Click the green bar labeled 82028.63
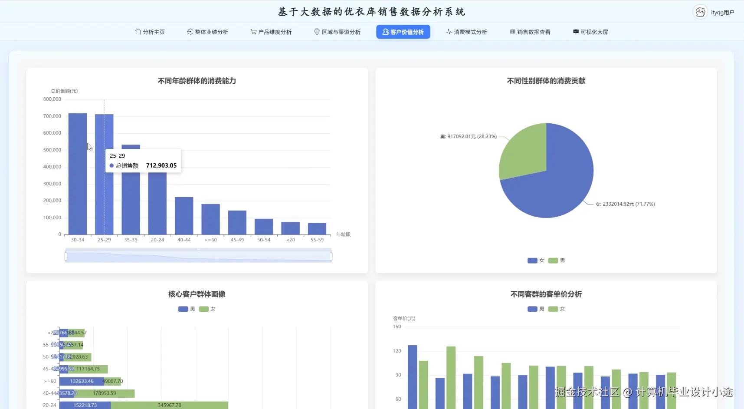Screen dimensions: 744x409 pos(78,357)
